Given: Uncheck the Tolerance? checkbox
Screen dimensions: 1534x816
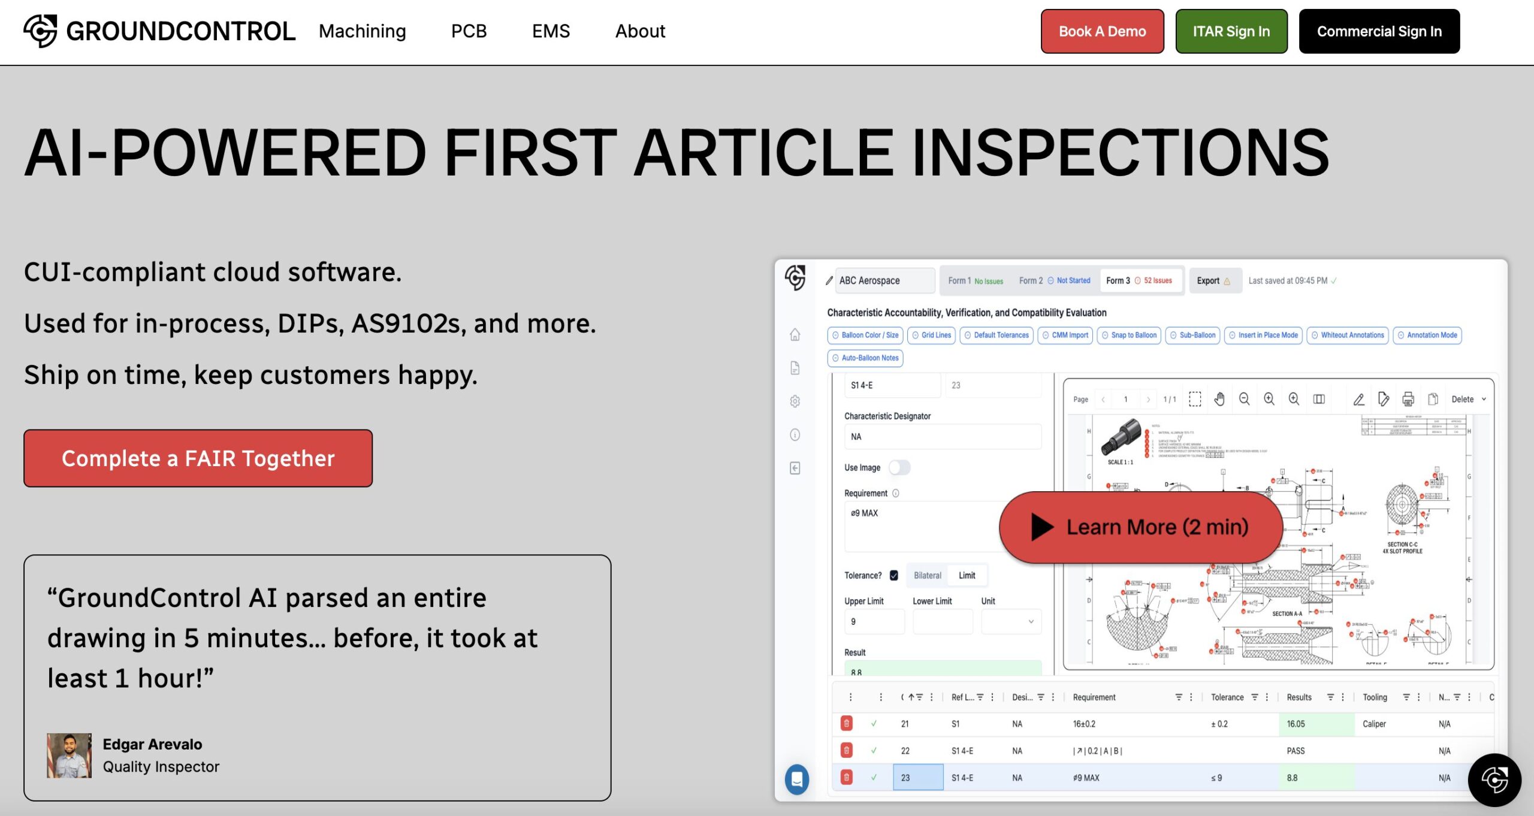Looking at the screenshot, I should tap(894, 575).
